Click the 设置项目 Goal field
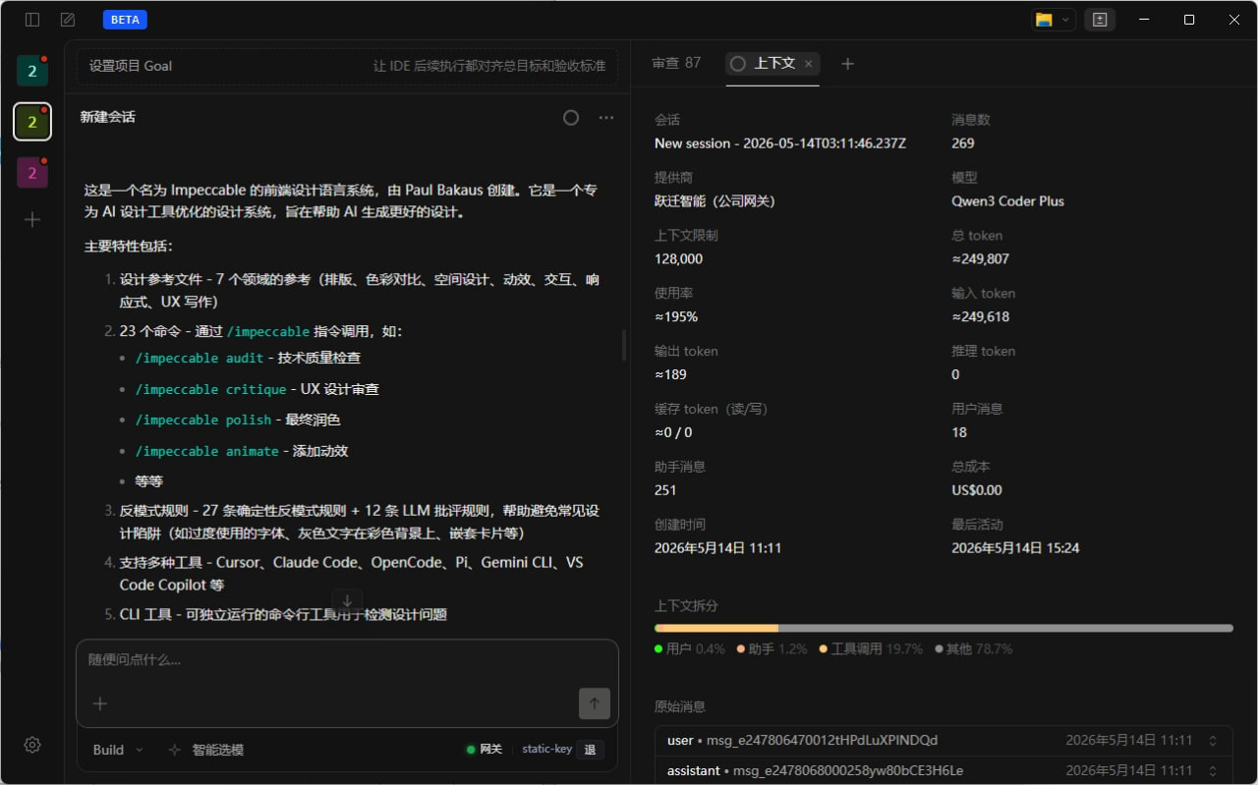The width and height of the screenshot is (1258, 785). pyautogui.click(x=347, y=66)
